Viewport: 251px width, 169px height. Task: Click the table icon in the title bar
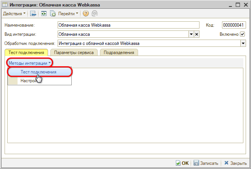point(5,5)
